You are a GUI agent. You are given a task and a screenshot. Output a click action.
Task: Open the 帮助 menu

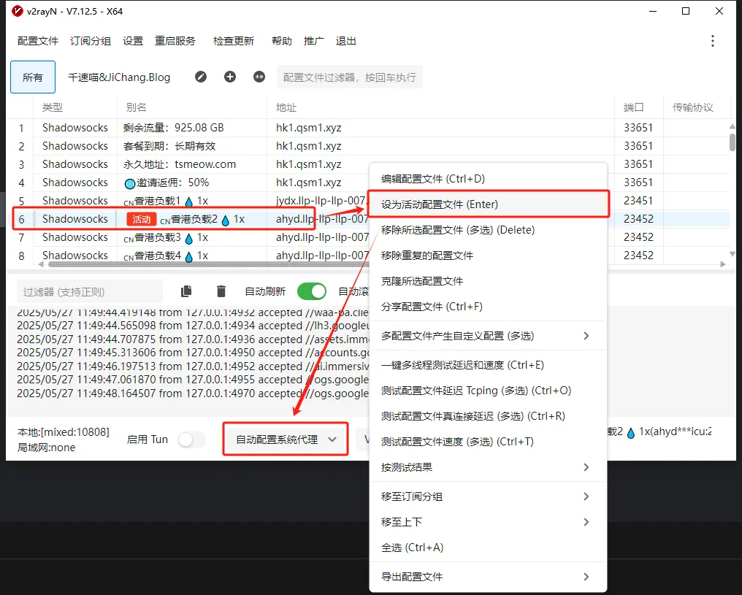(282, 41)
